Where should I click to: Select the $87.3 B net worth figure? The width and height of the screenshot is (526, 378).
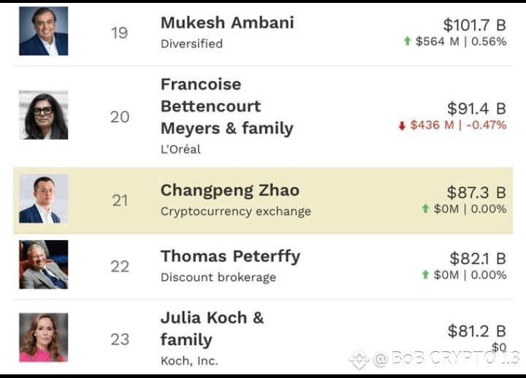coord(476,193)
